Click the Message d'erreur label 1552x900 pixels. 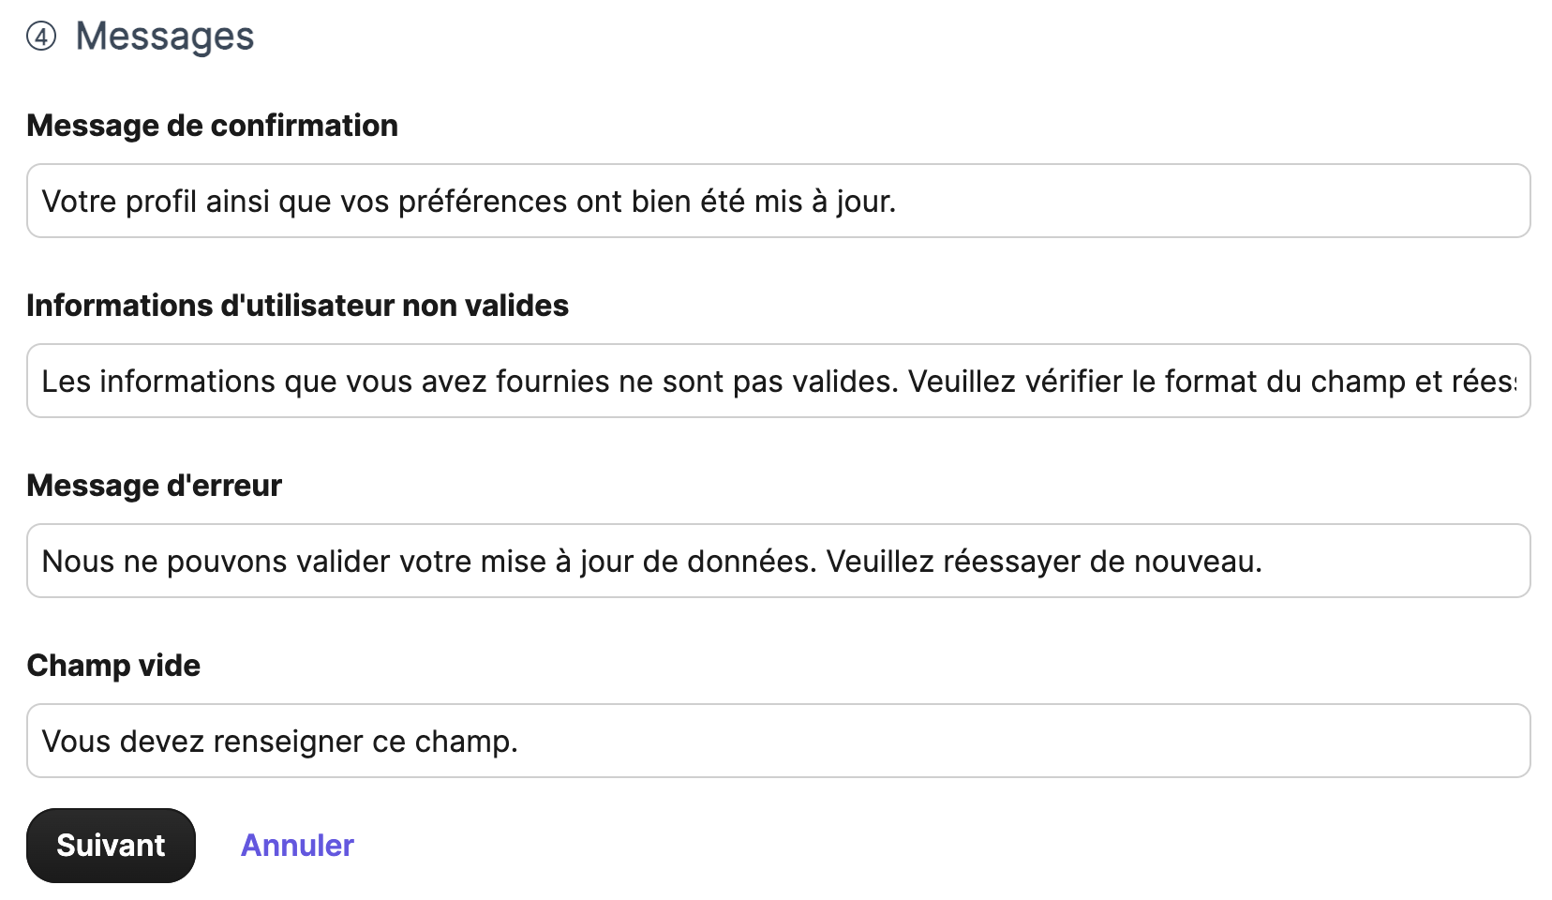coord(154,485)
